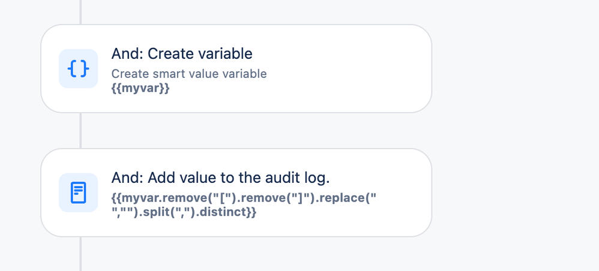Click connector line between the two action cards
This screenshot has width=599, height=271.
coord(80,131)
